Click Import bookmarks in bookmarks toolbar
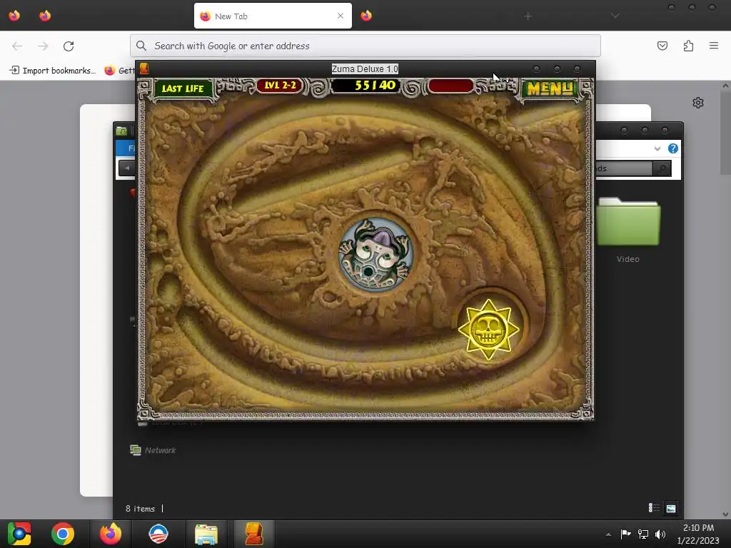Image resolution: width=731 pixels, height=548 pixels. pyautogui.click(x=52, y=71)
